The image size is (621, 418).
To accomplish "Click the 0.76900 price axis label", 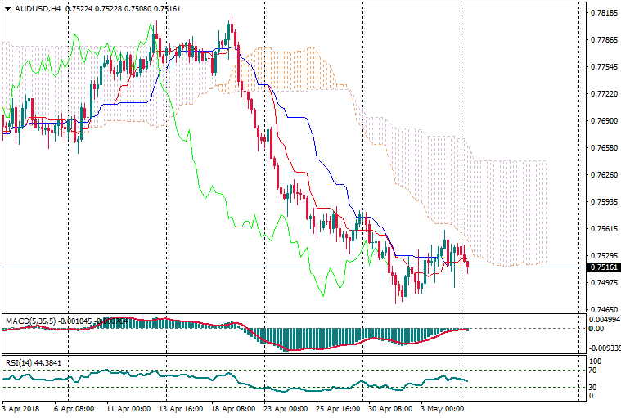I will pyautogui.click(x=603, y=121).
